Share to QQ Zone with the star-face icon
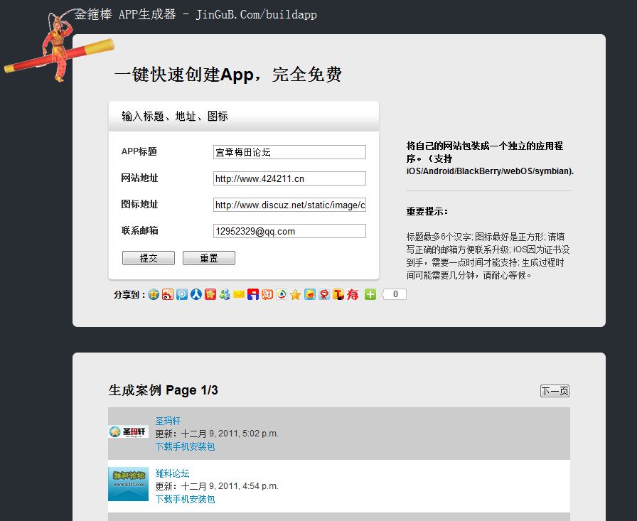Screen dimensions: 637x521 (x=154, y=294)
